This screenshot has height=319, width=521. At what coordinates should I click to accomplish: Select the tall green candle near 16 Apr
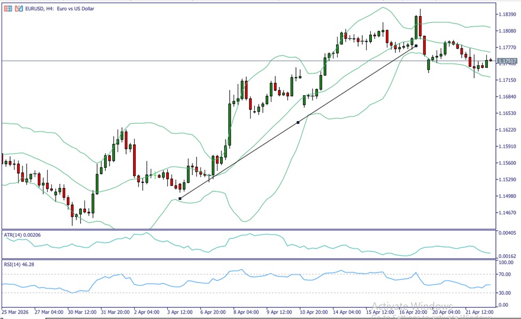[416, 27]
